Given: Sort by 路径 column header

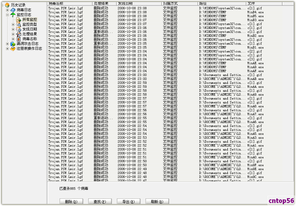Looking at the screenshot, I should [222, 4].
